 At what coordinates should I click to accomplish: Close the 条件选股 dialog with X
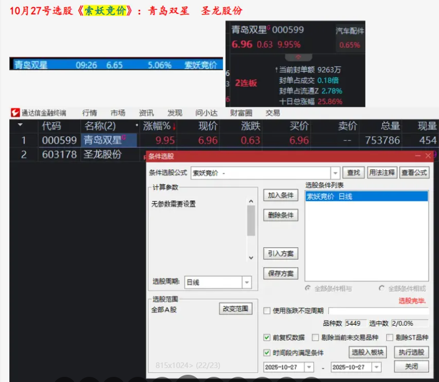click(428, 156)
